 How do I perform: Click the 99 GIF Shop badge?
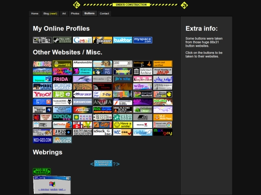pos(82,94)
